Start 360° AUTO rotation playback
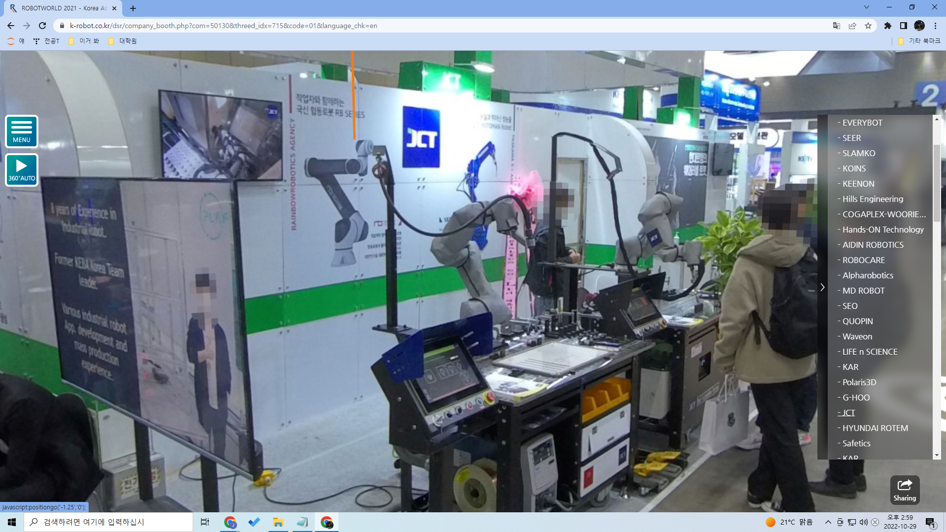 22,170
